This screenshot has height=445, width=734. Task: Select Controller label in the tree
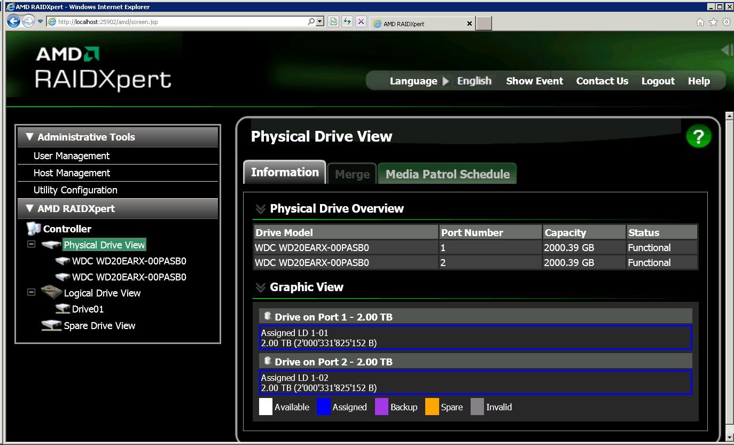(67, 229)
